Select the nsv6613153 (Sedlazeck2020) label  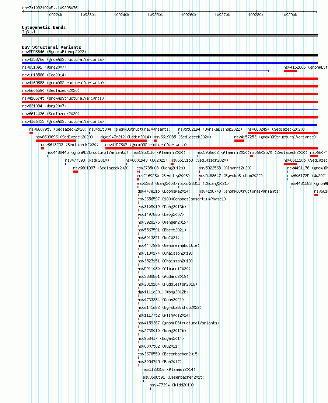pos(199,160)
